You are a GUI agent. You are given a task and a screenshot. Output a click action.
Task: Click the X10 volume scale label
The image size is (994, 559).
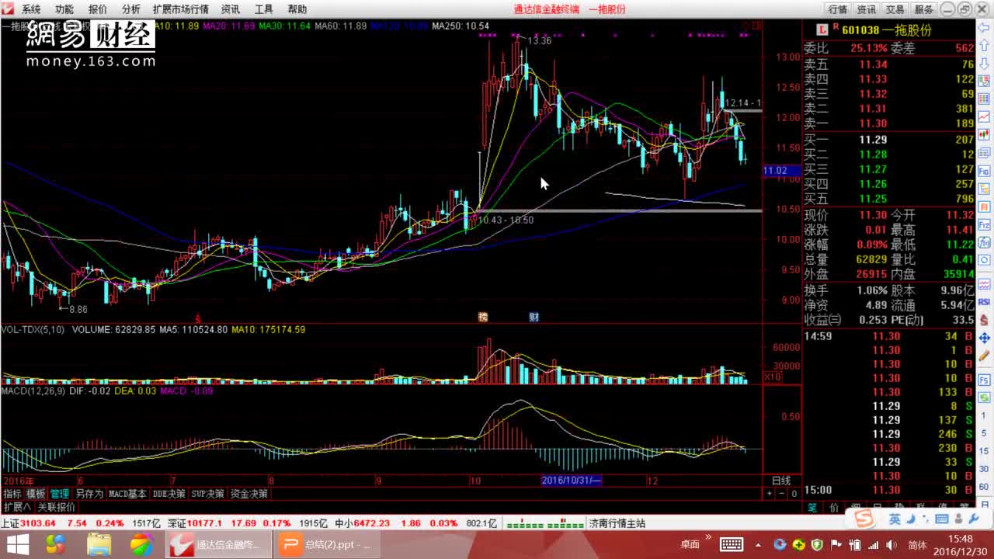click(773, 377)
